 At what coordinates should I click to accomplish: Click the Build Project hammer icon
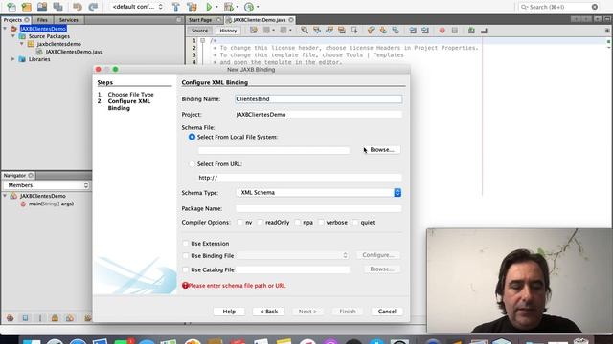(176, 7)
